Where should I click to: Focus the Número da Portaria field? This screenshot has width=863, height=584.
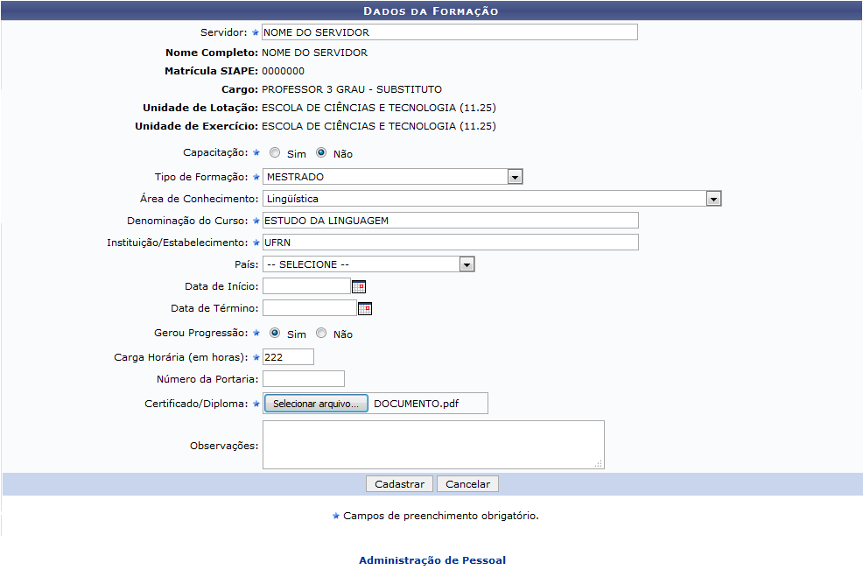point(303,378)
